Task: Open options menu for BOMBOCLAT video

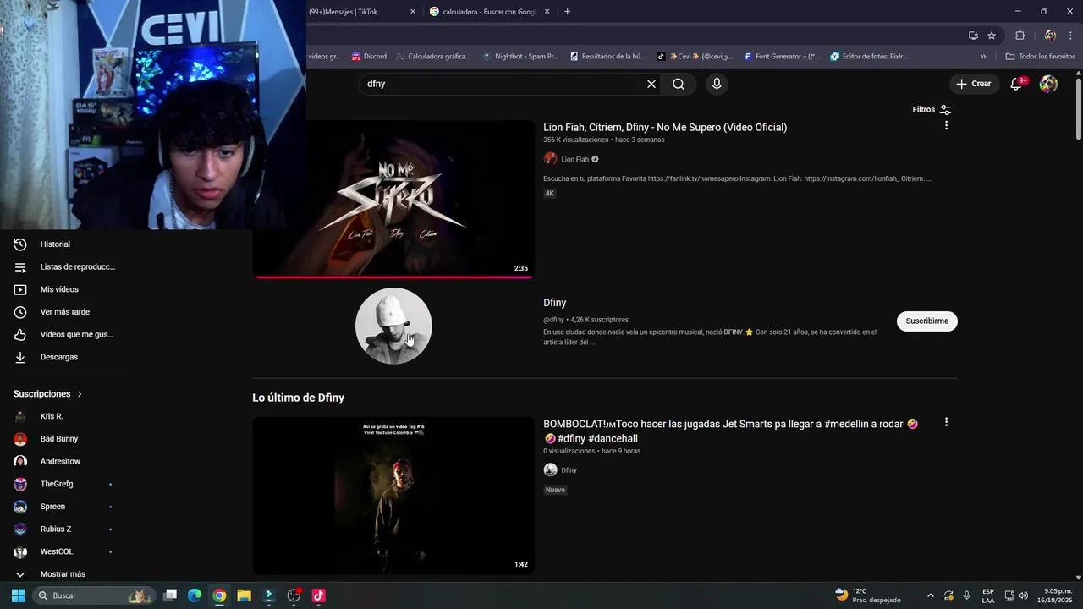Action: 946,422
